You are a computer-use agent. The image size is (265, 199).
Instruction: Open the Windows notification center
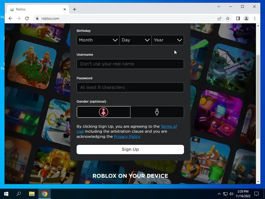tap(256, 194)
